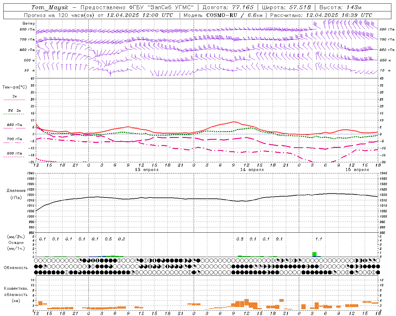The height and width of the screenshot is (316, 396).
Task: Click the calculated timestamp 16:39 UTC
Action: [x=357, y=15]
